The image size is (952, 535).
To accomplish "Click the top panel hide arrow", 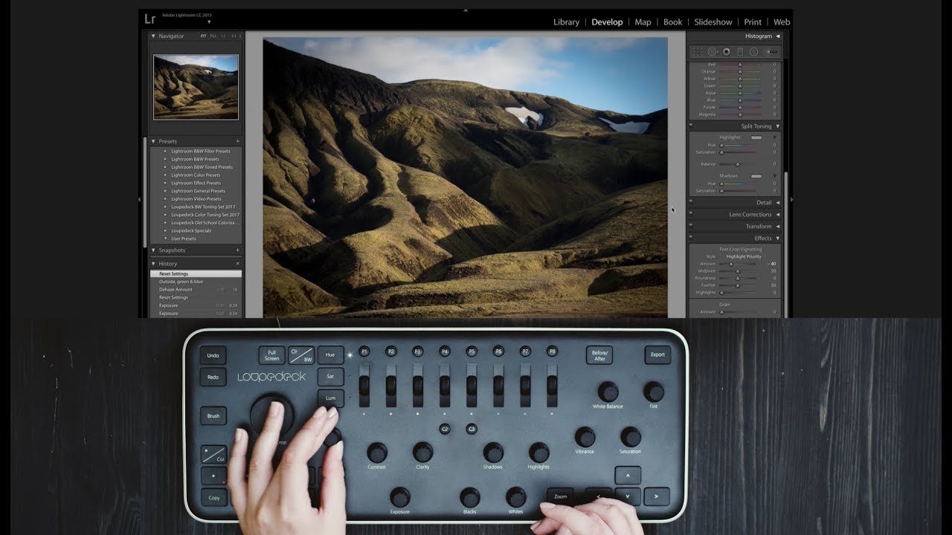I will click(466, 11).
